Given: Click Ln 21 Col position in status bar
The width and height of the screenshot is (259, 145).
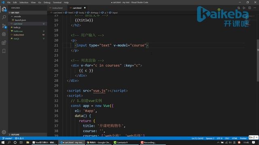Looking at the screenshot, I should (x=197, y=138).
